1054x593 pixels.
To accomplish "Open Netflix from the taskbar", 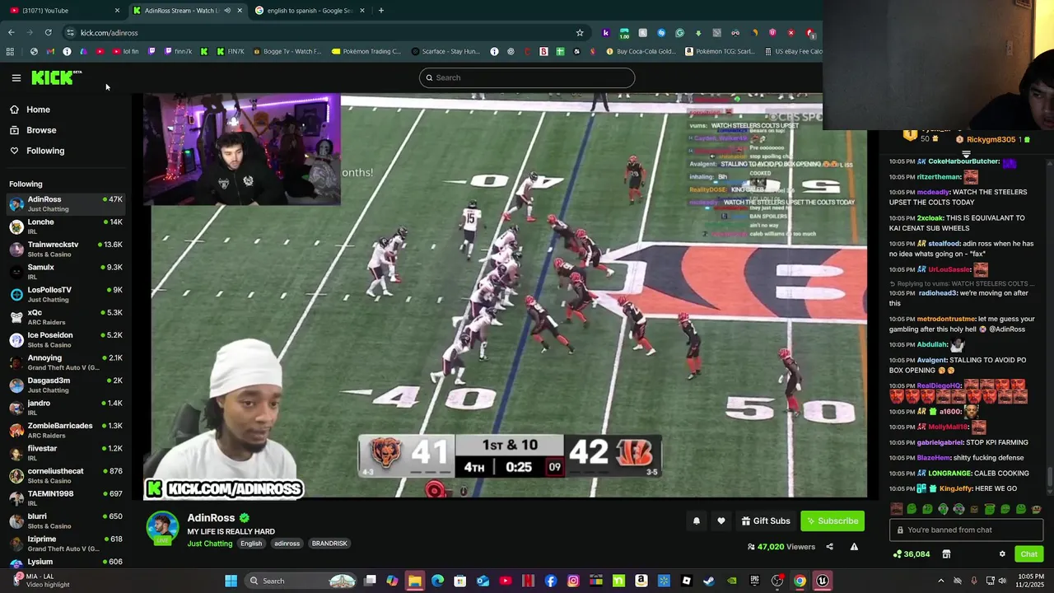I will (528, 581).
